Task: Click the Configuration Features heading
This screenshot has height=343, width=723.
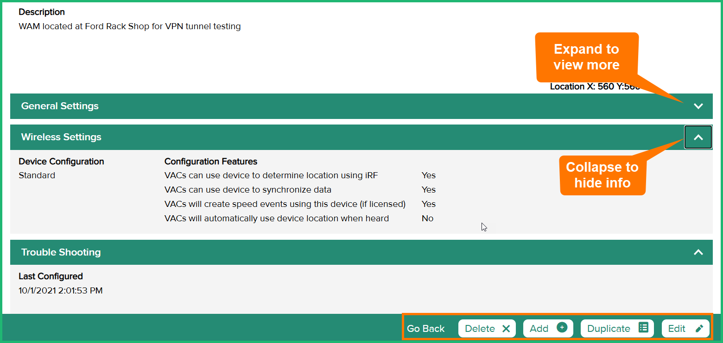Action: point(210,162)
